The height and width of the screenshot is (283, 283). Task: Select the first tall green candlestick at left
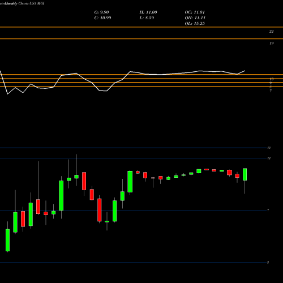[7, 240]
